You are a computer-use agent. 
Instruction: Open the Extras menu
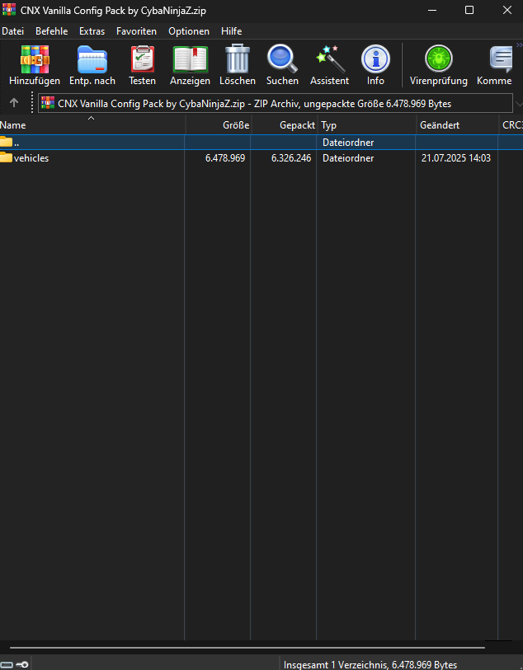92,31
